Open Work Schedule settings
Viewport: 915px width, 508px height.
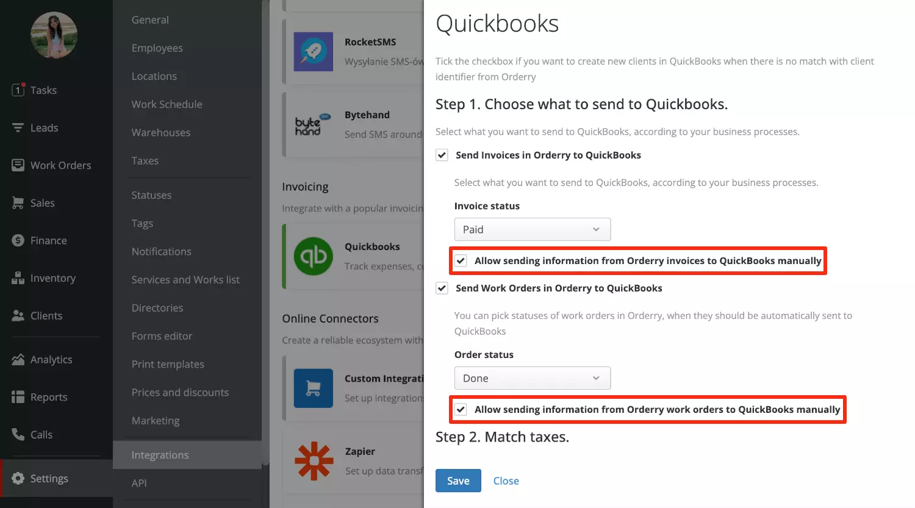click(x=167, y=104)
